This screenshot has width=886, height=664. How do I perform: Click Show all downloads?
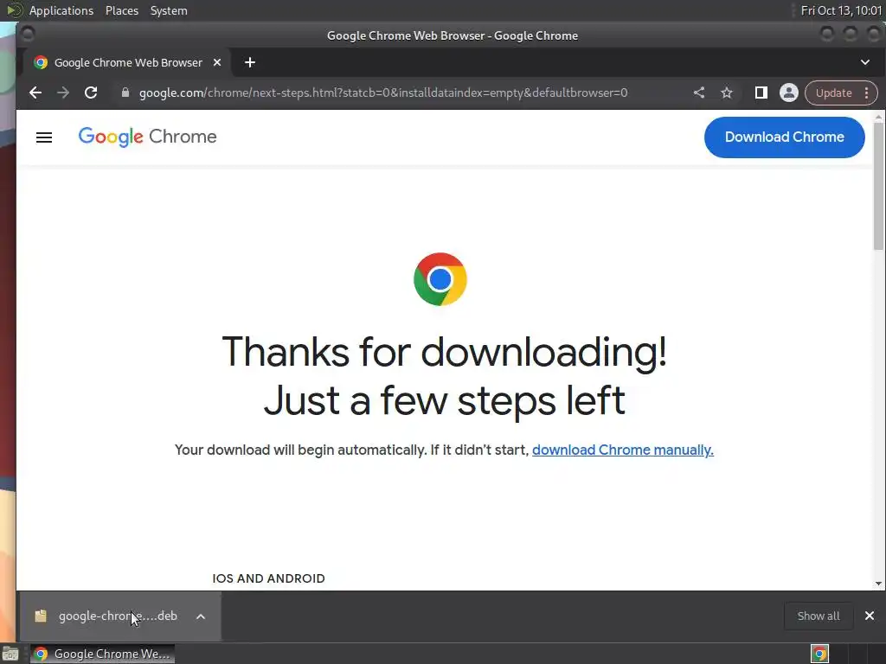tap(819, 616)
